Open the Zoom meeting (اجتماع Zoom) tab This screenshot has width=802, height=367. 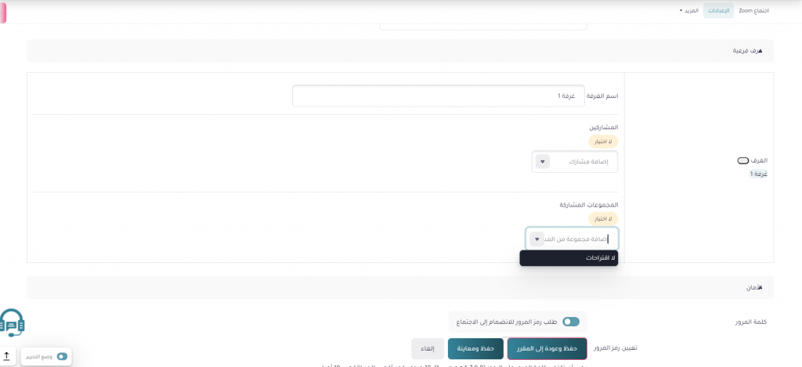753,11
